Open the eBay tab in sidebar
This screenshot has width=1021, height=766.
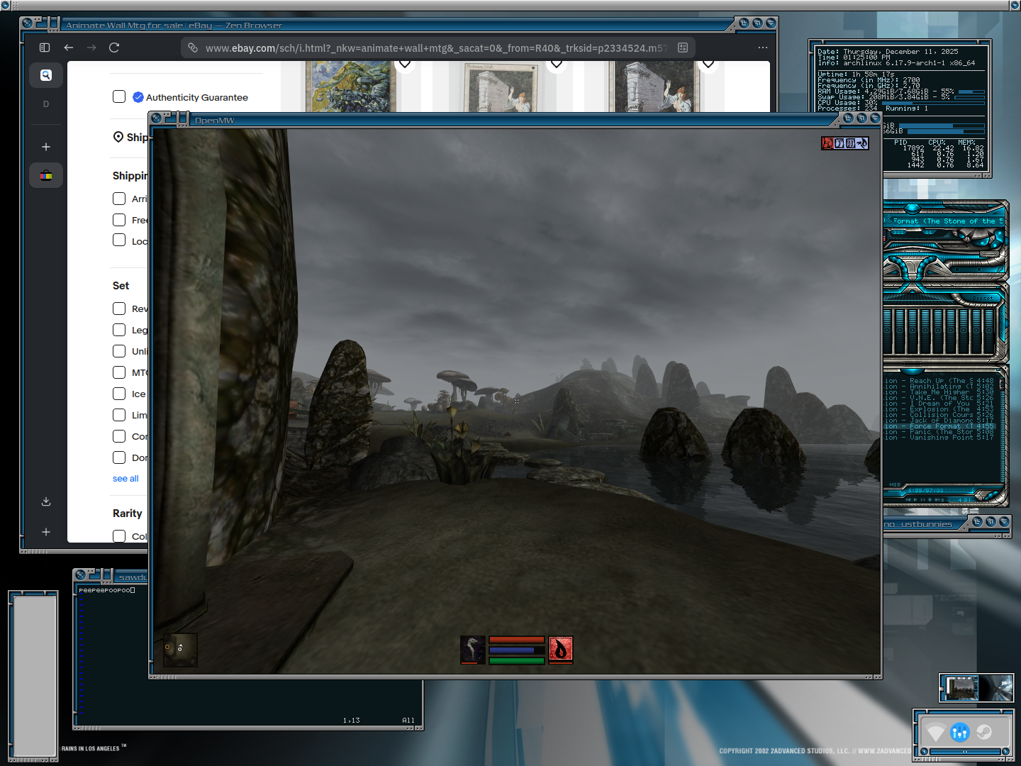point(46,175)
